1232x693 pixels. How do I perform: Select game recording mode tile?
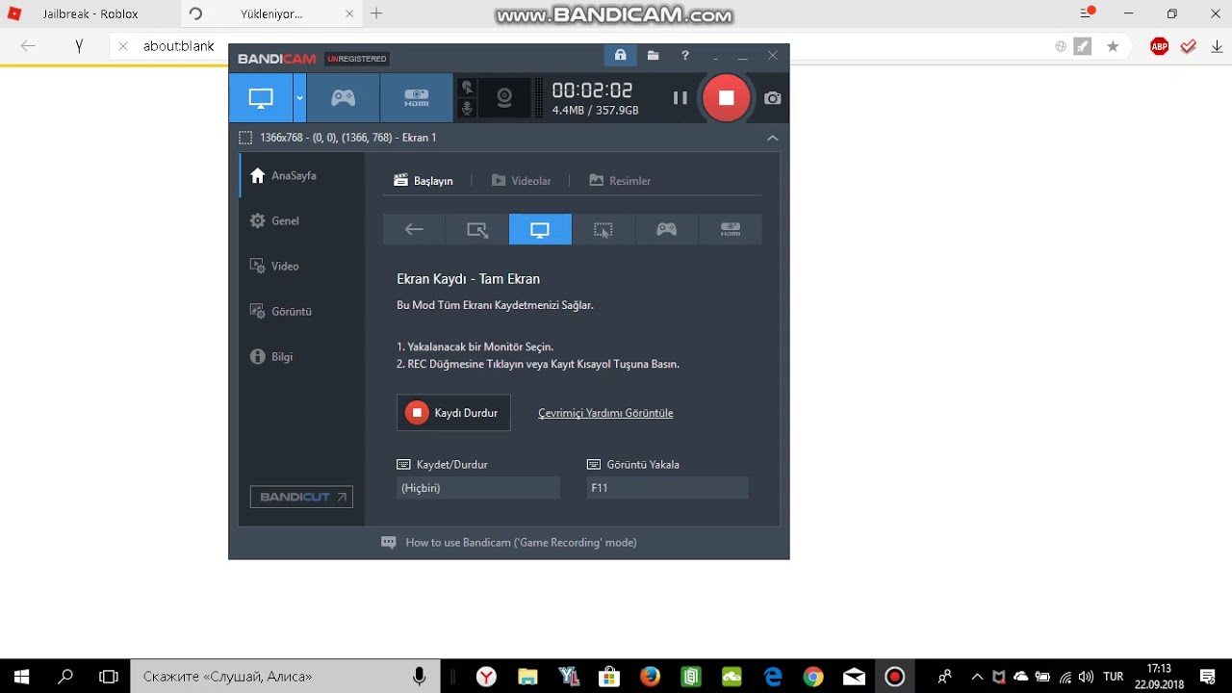pos(667,229)
